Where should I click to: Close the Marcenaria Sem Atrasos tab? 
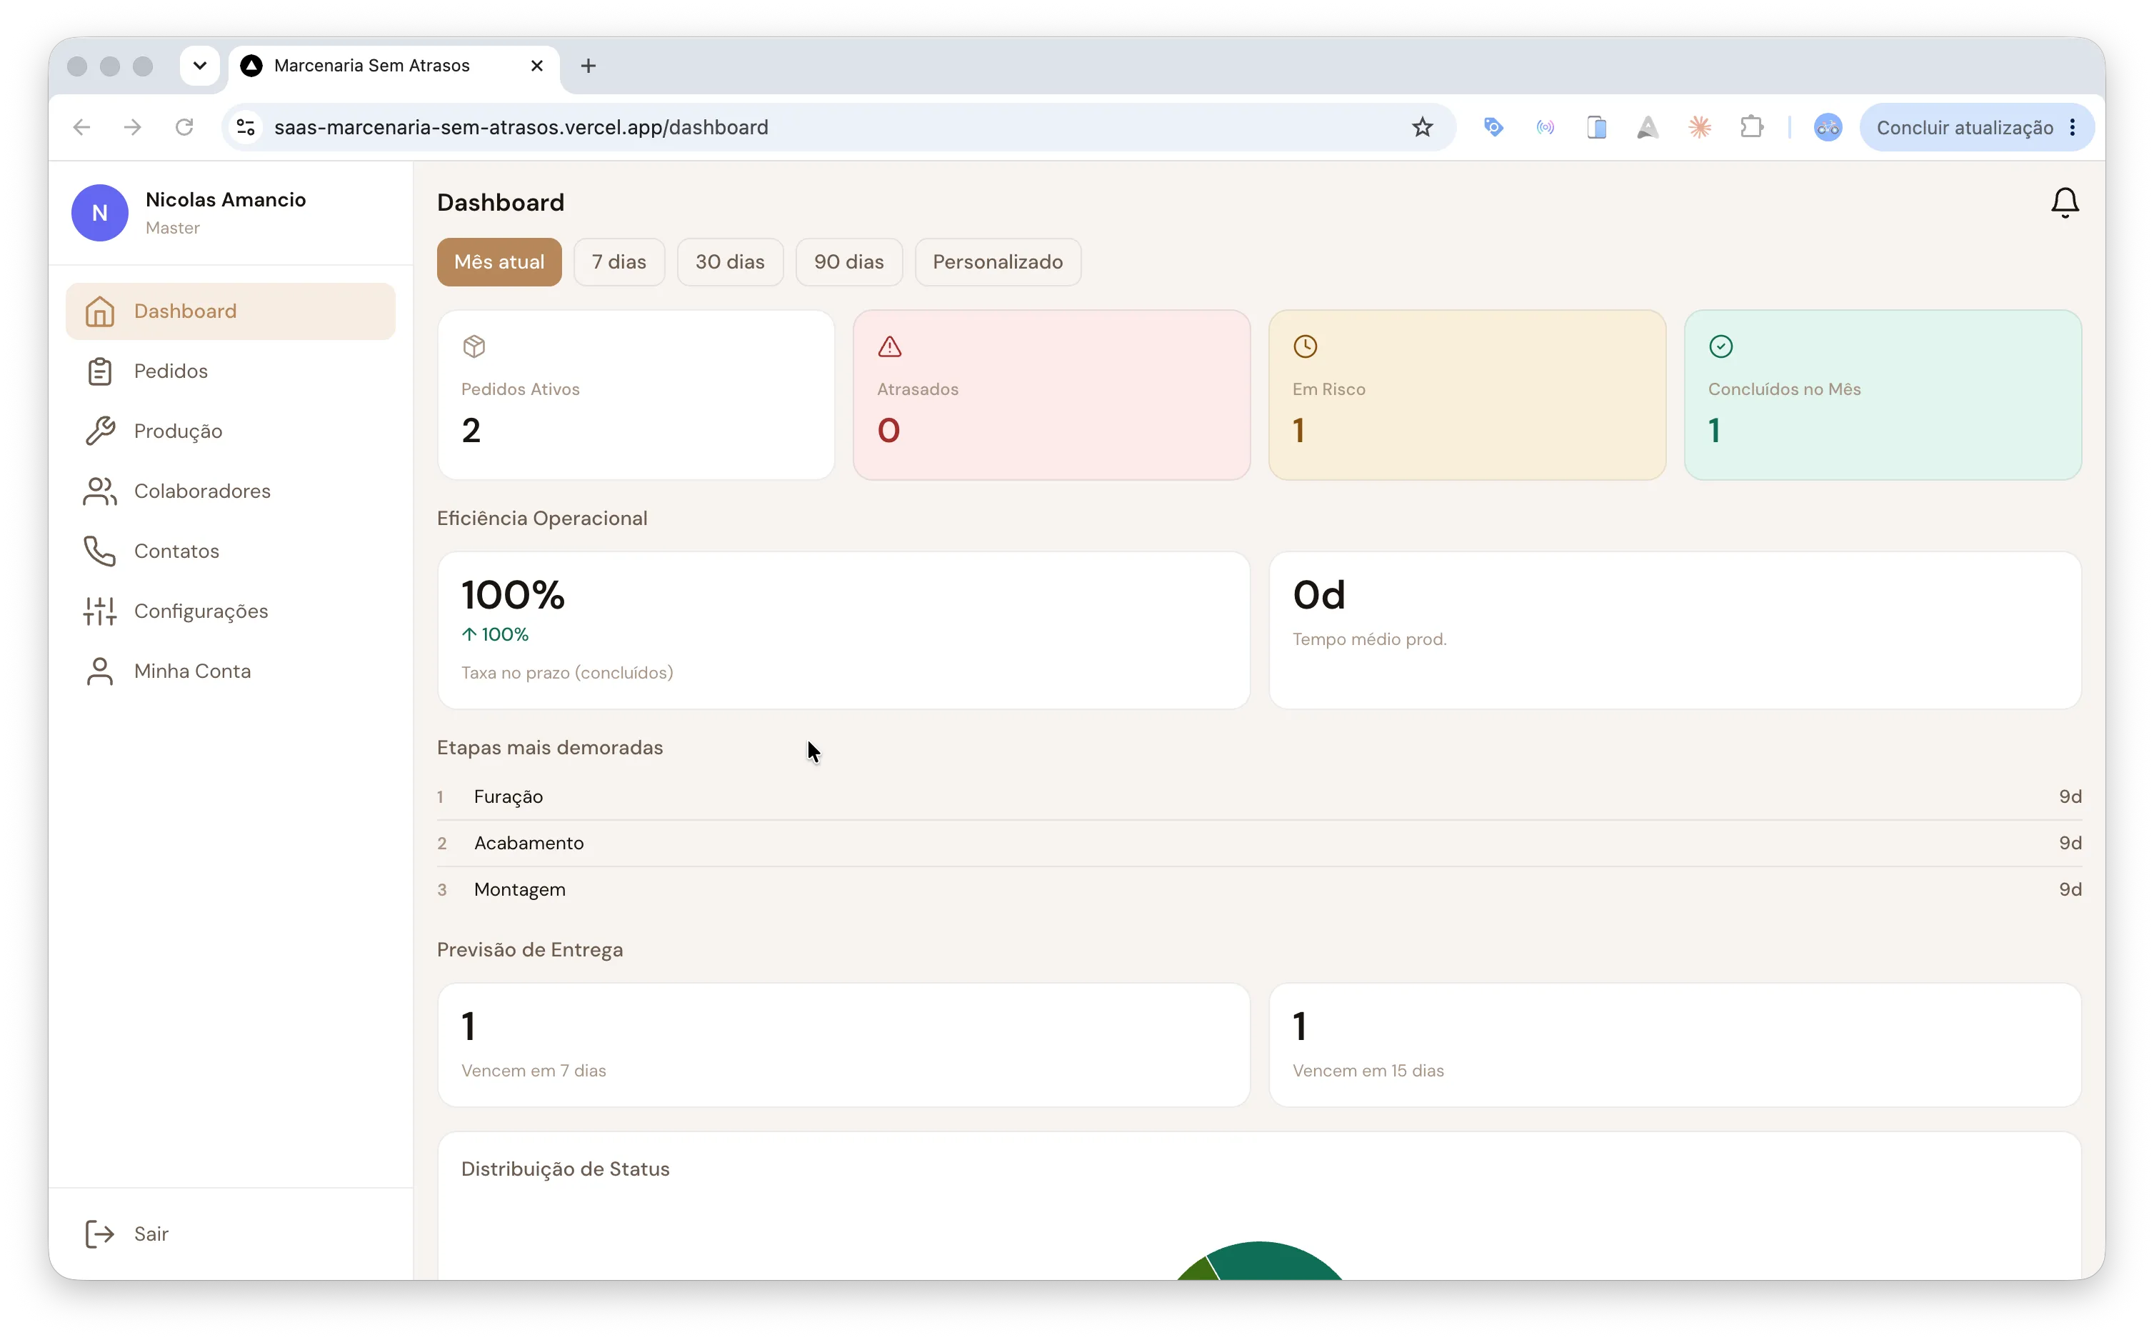536,66
